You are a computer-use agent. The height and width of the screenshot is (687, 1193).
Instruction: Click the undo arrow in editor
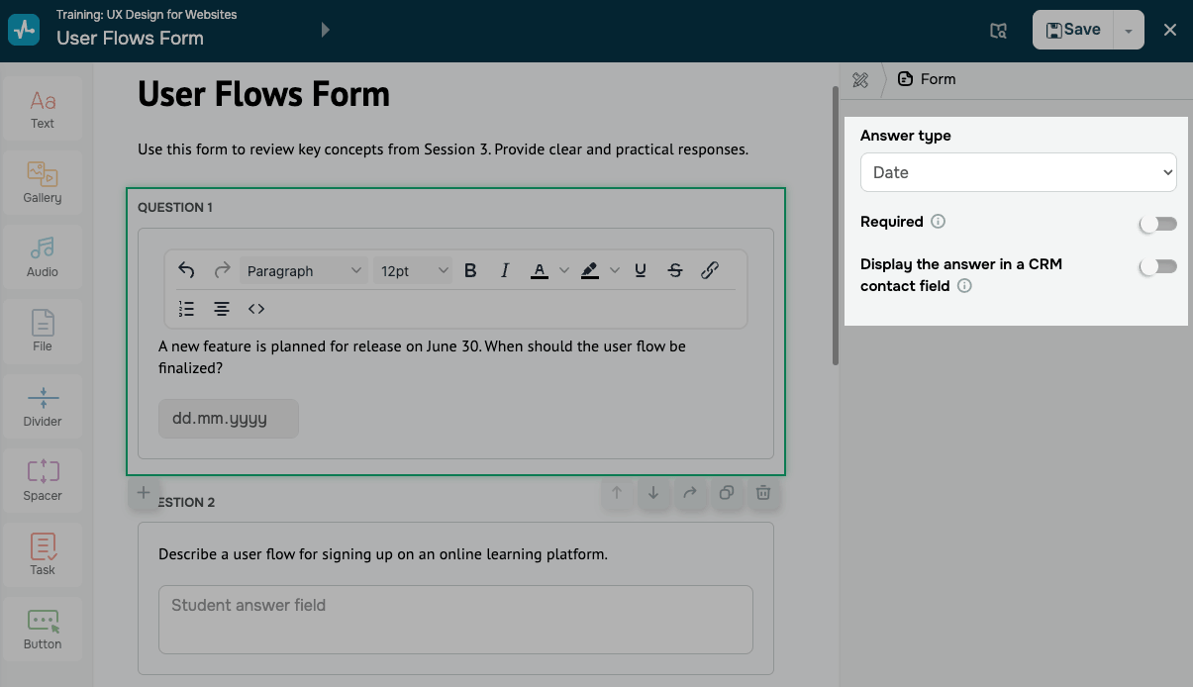(186, 270)
